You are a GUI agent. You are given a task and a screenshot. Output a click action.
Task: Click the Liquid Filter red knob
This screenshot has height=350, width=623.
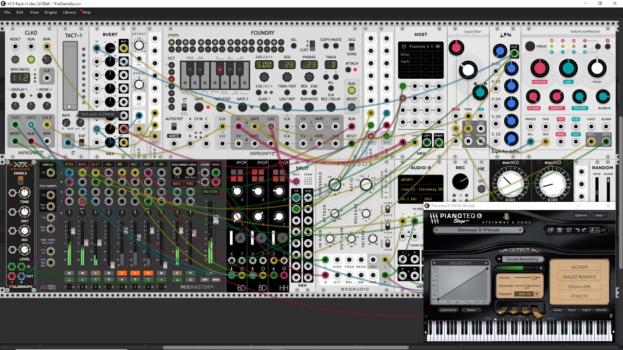click(456, 48)
